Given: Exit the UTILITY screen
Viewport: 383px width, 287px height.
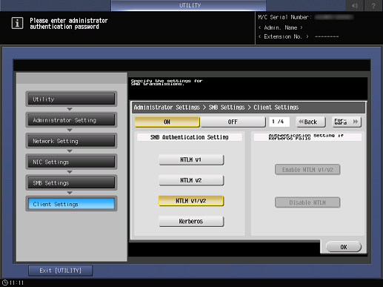Looking at the screenshot, I should (61, 271).
